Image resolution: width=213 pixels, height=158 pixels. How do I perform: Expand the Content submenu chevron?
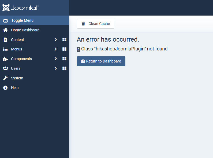coord(55,40)
